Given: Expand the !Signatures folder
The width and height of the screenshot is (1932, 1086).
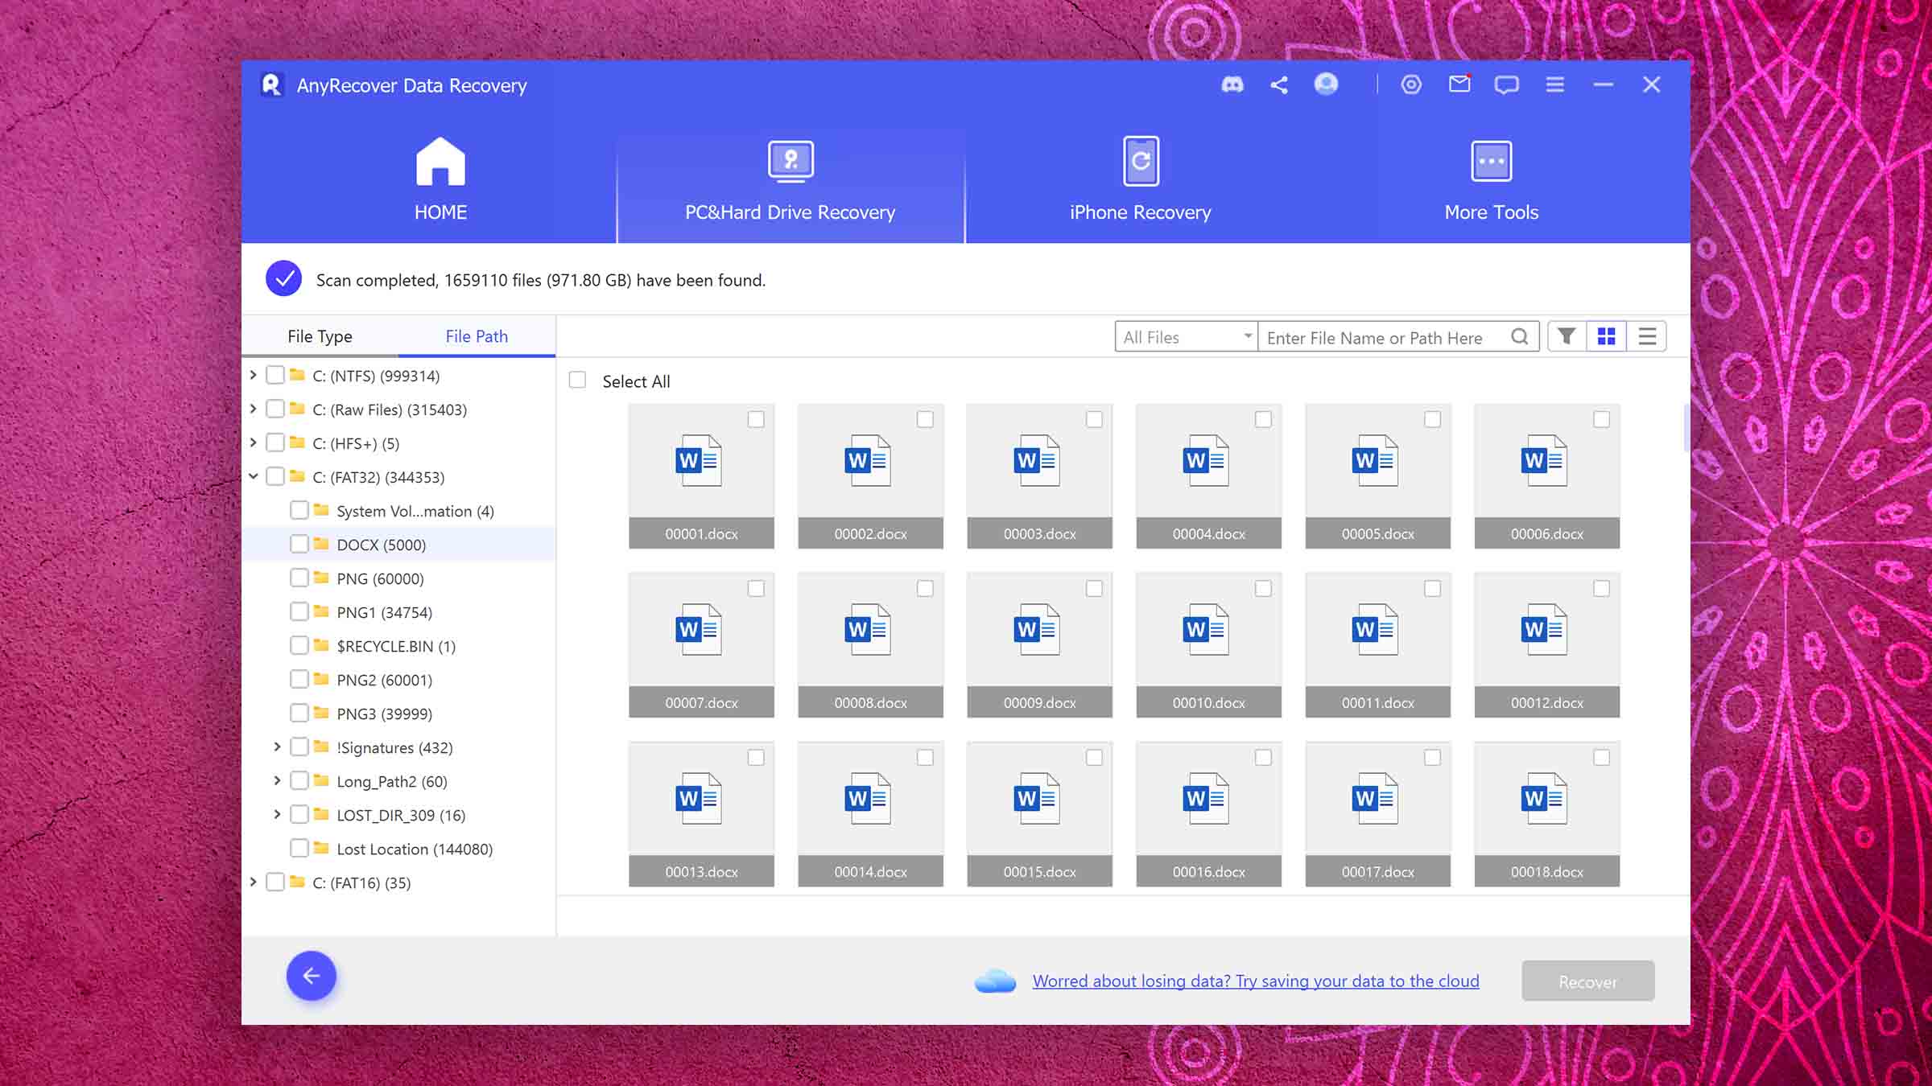Looking at the screenshot, I should [277, 747].
